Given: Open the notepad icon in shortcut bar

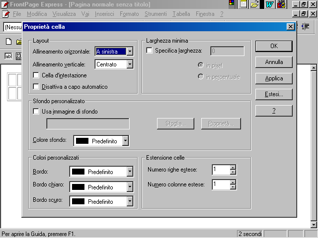Looking at the screenshot, I should tap(243, 4).
